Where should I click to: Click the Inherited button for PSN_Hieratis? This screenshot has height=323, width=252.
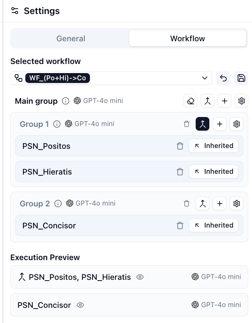click(x=213, y=172)
